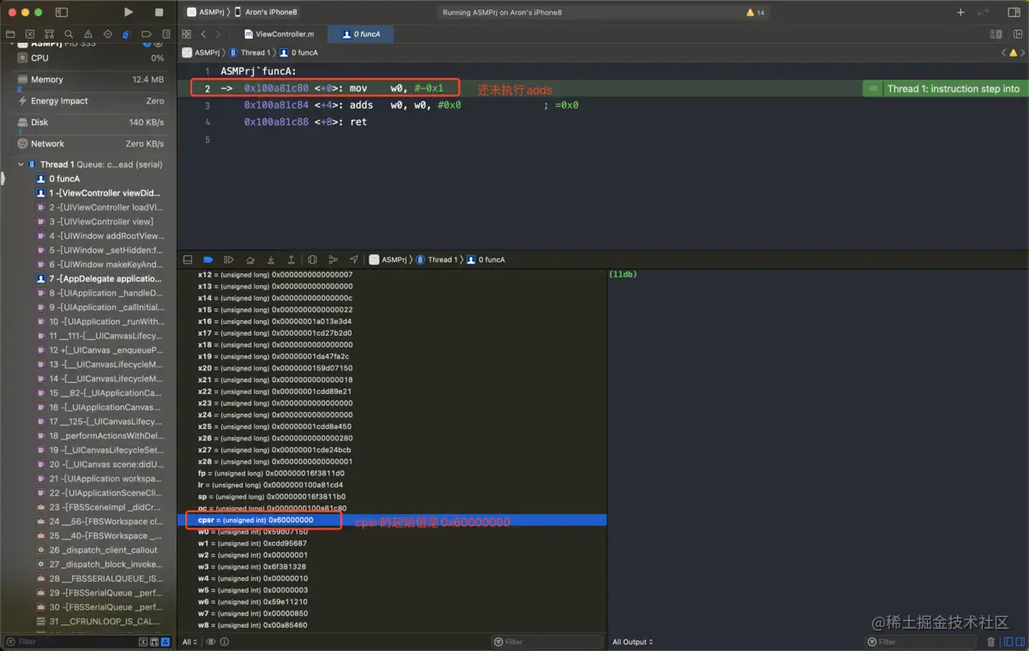This screenshot has width=1029, height=651.
Task: Open the All variables scope dropdown
Action: [189, 642]
